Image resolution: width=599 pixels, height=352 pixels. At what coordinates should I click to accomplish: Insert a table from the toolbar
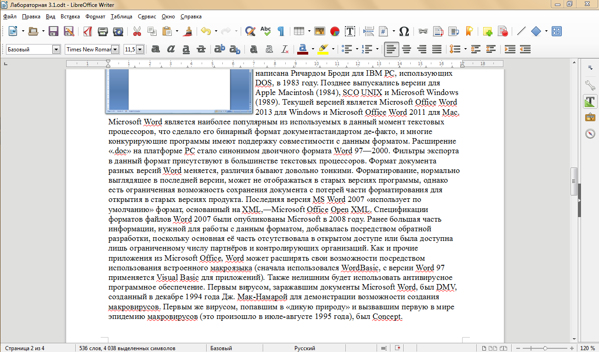(x=299, y=31)
